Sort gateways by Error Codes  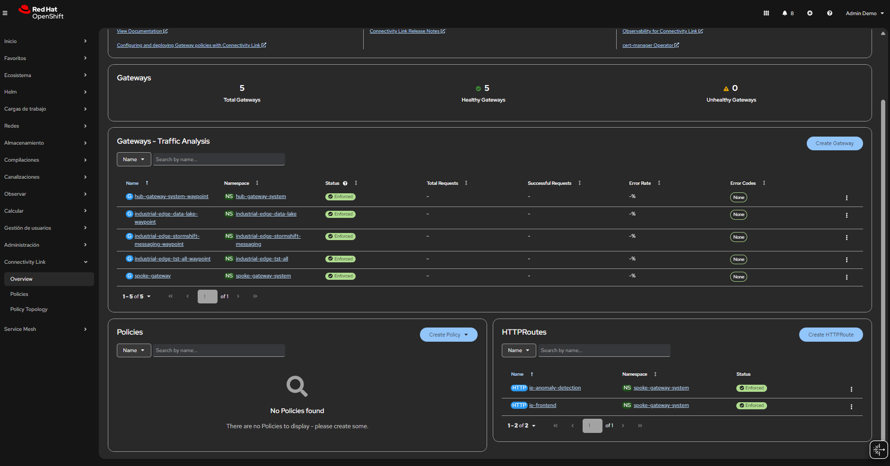[748, 183]
